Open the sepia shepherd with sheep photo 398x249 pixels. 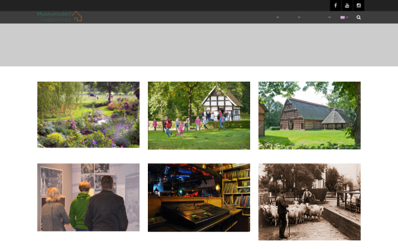pyautogui.click(x=309, y=202)
